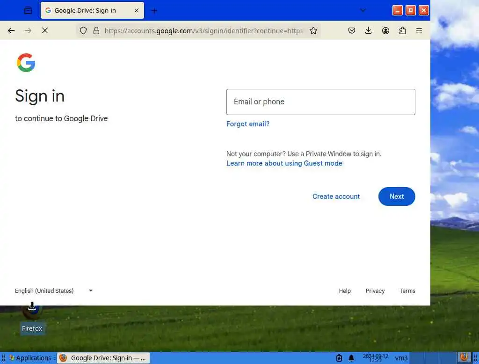Screen dimensions: 479x364
Task: Expand the English (United States) language dropdown
Action: point(54,291)
